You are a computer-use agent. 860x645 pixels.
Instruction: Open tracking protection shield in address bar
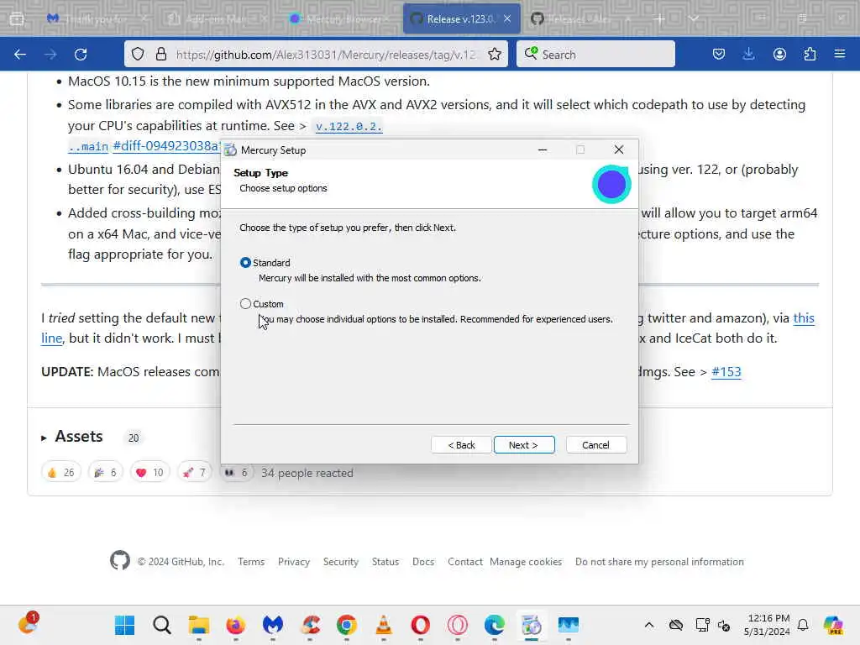[x=138, y=55]
